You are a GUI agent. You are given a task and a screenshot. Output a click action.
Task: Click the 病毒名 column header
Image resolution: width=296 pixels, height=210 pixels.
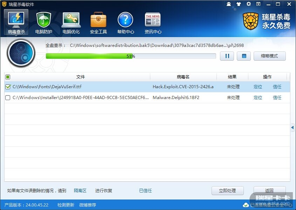183,77
